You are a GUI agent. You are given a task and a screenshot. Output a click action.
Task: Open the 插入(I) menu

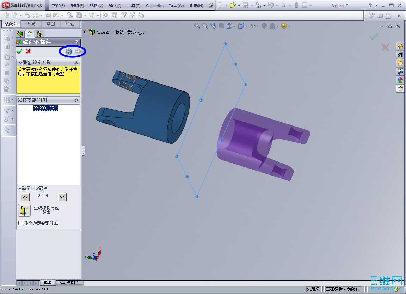[115, 5]
